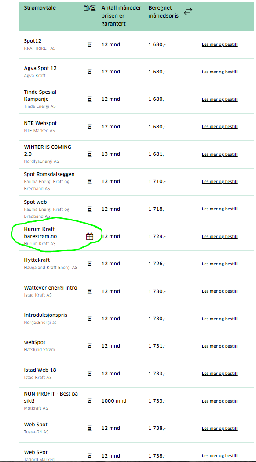Click calendar/hourglass icon in table header
This screenshot has width=256, height=462.
click(x=90, y=8)
